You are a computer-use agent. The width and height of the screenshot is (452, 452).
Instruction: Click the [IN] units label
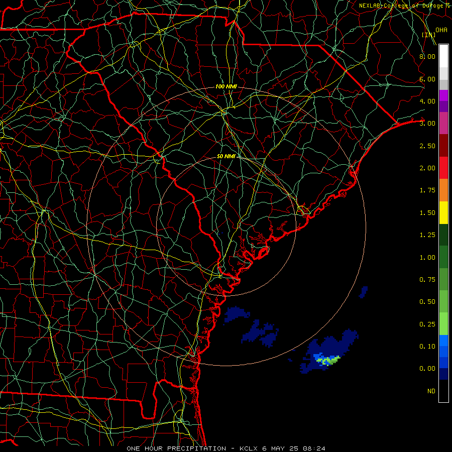point(429,35)
